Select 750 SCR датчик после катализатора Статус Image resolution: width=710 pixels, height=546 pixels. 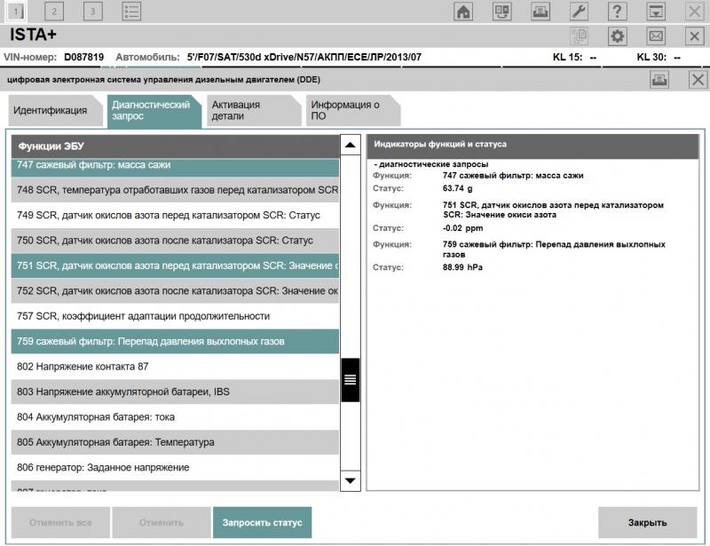[x=175, y=241]
